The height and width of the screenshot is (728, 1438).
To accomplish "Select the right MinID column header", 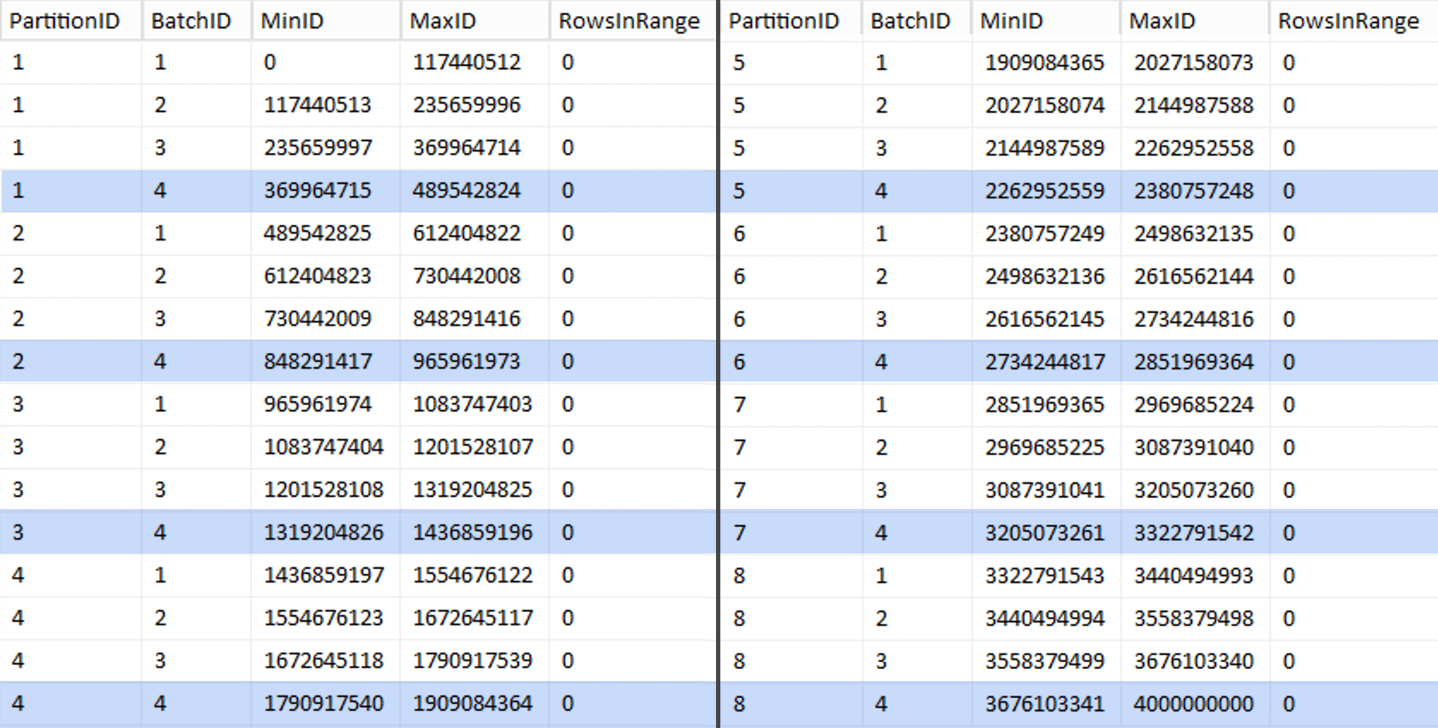I will (1046, 21).
